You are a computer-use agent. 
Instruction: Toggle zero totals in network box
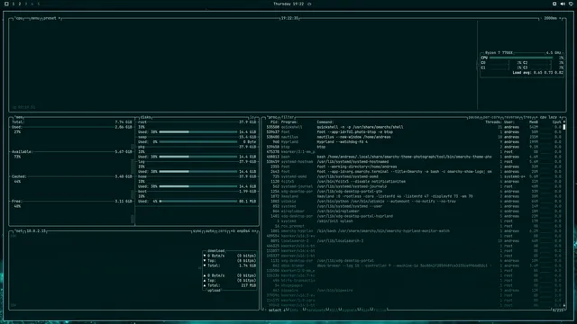223,231
